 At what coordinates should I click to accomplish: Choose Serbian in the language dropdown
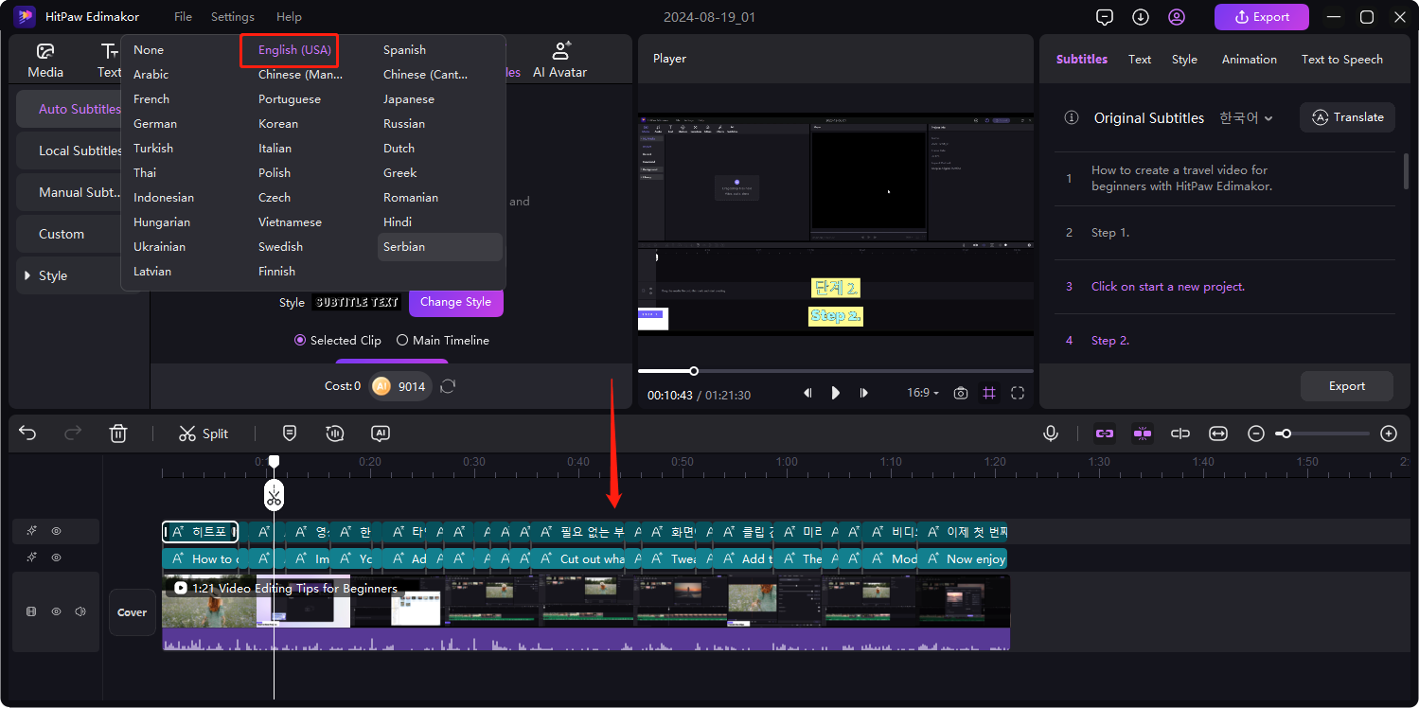(x=440, y=247)
